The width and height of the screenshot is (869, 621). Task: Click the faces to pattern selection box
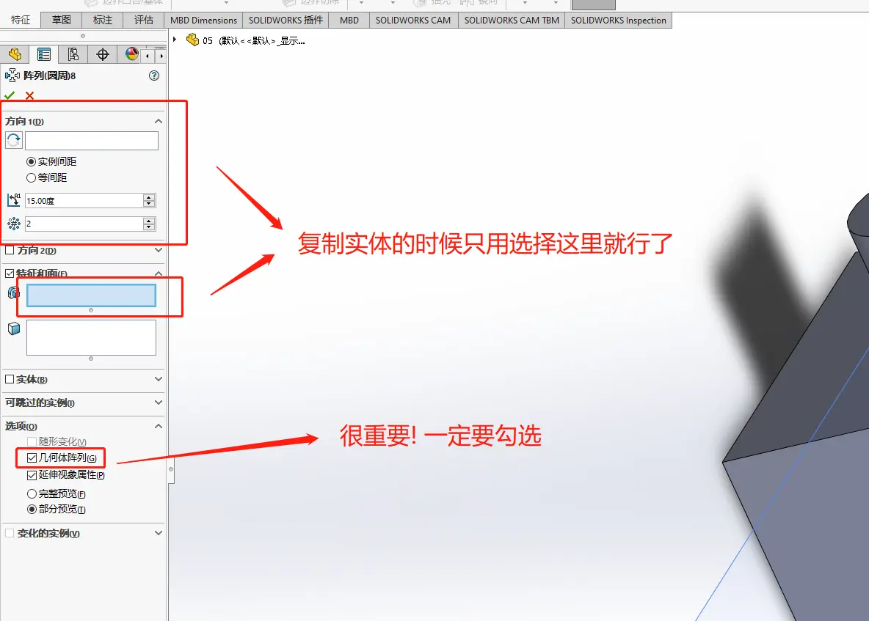92,337
